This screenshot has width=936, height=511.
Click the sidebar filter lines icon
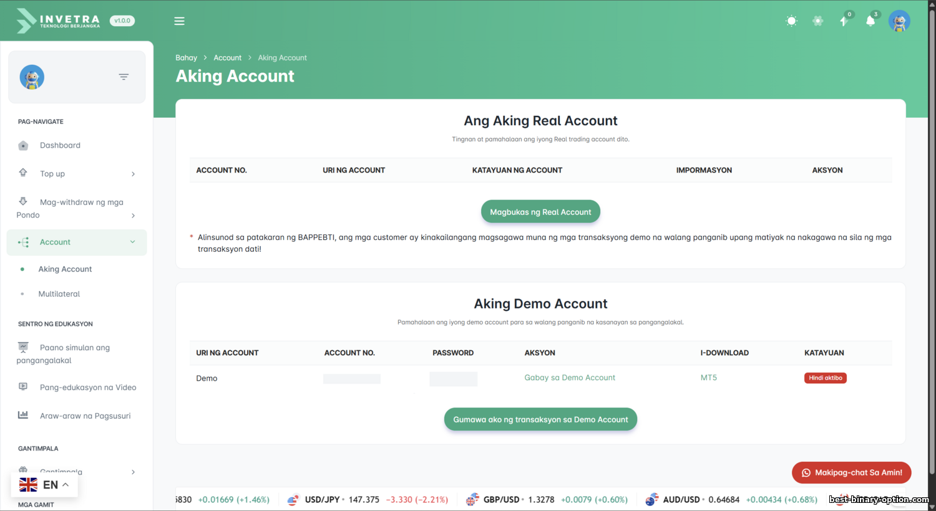pyautogui.click(x=124, y=77)
